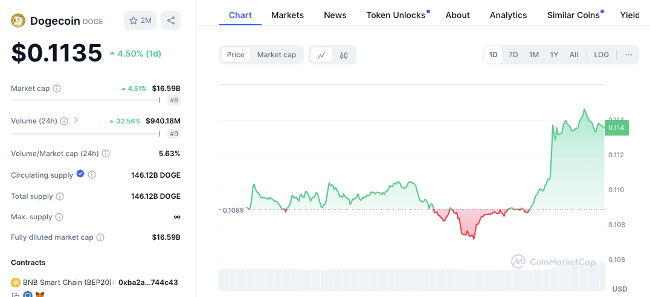This screenshot has width=650, height=297.
Task: Open the Yield tab
Action: (629, 15)
